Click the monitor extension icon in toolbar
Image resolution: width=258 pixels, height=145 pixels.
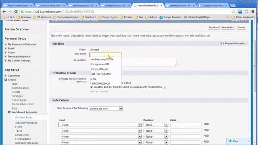click(x=240, y=12)
